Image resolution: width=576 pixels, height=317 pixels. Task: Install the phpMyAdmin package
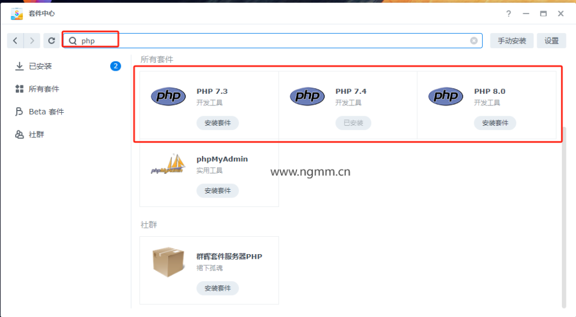click(218, 191)
